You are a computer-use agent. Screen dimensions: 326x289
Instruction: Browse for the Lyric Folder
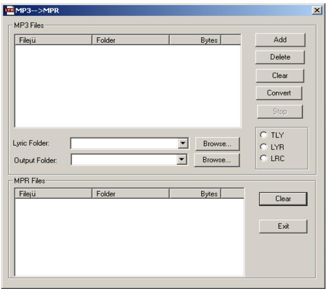tap(217, 144)
